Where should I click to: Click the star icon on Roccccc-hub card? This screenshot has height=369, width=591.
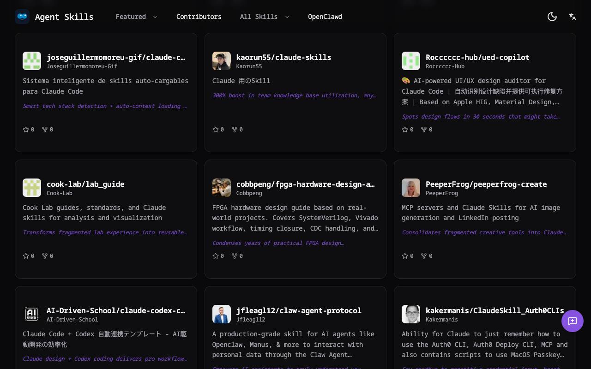[x=405, y=130]
